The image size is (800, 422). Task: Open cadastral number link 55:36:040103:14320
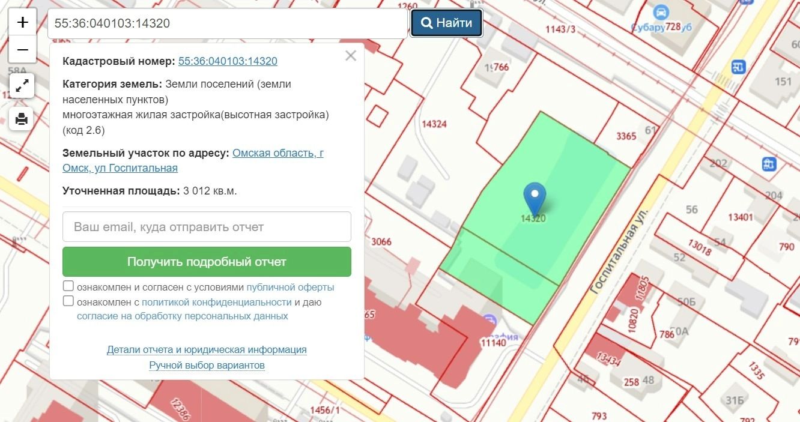coord(228,61)
